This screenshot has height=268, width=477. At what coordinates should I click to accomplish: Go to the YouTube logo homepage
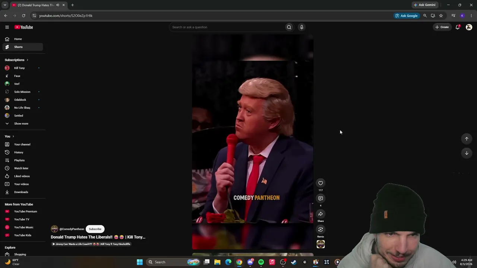[x=23, y=27]
